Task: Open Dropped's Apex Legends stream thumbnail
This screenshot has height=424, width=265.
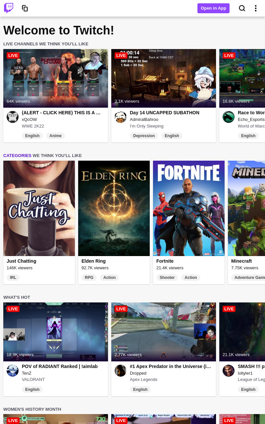Action: (164, 332)
